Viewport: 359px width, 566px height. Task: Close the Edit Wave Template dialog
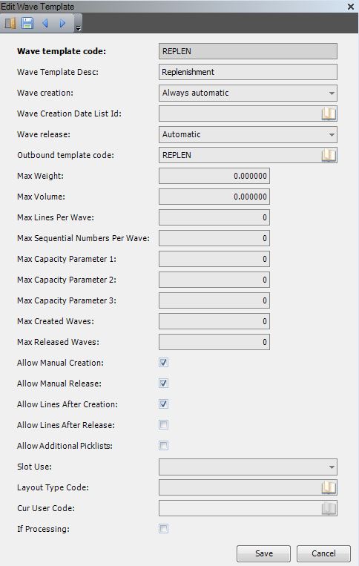click(350, 7)
